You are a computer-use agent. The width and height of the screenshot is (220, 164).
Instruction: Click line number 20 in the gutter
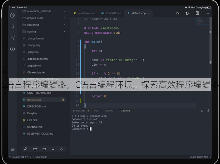pos(77,105)
